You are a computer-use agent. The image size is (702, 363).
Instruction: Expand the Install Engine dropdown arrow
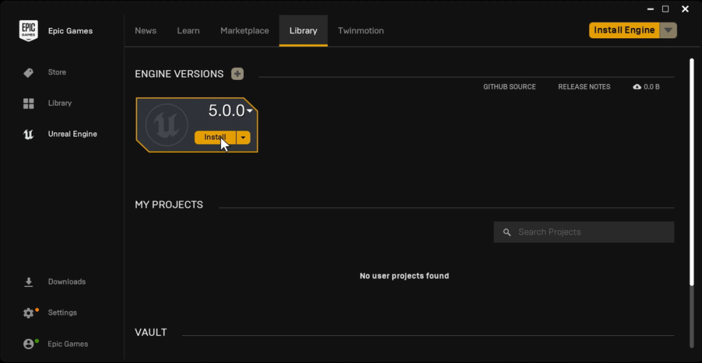click(668, 31)
